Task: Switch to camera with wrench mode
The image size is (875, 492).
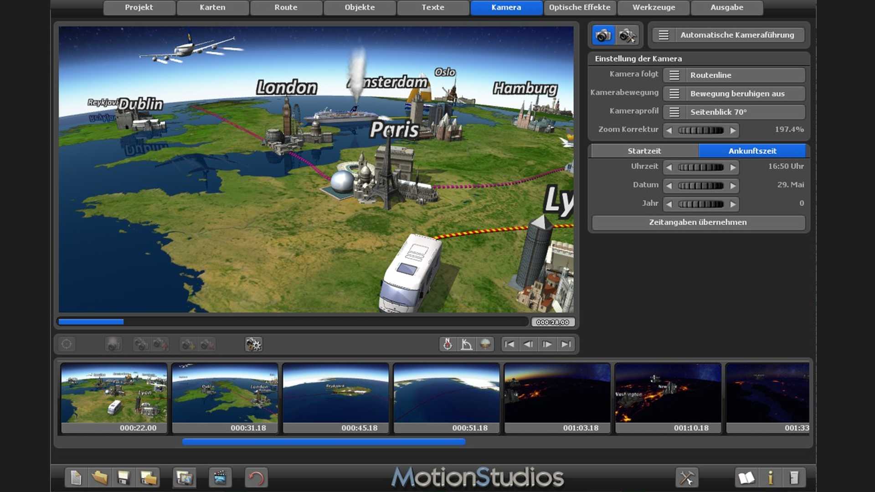Action: click(x=628, y=35)
